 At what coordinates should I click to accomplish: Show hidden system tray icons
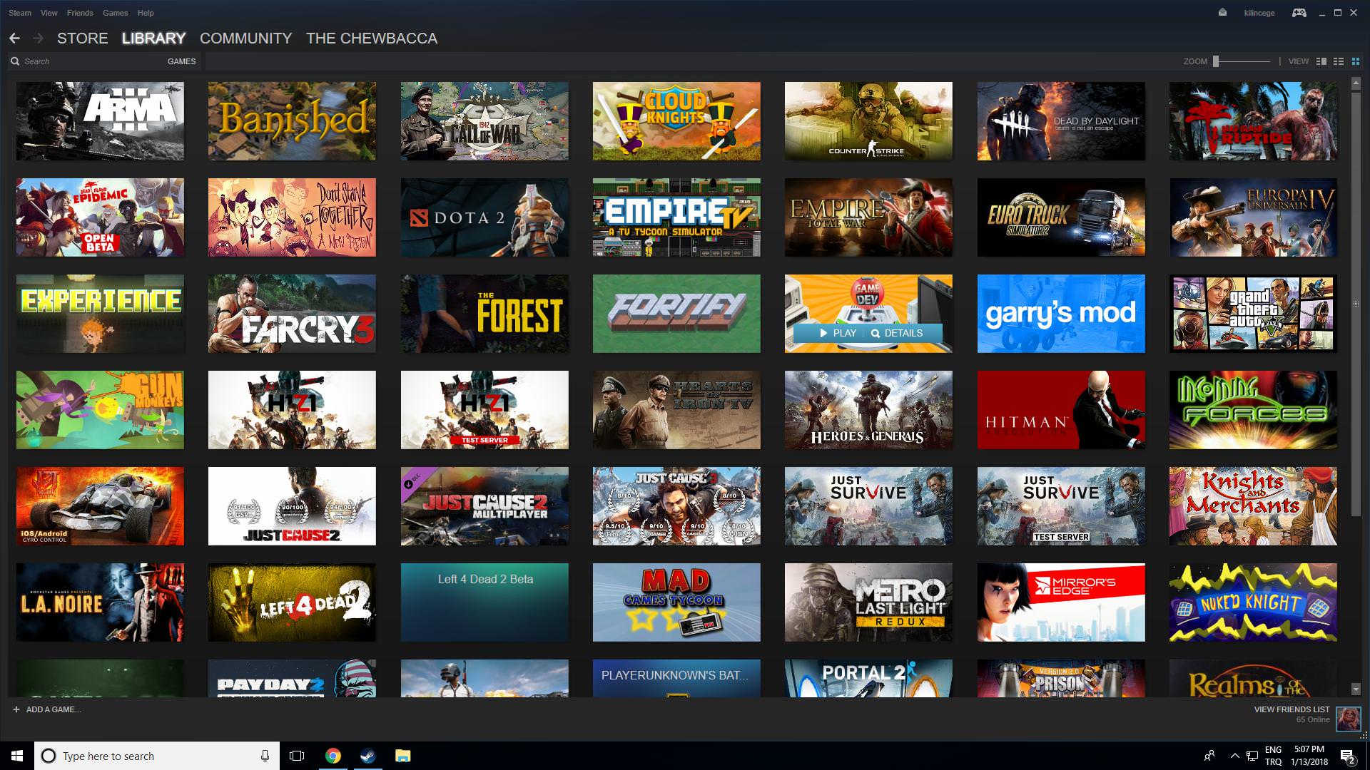tap(1234, 756)
